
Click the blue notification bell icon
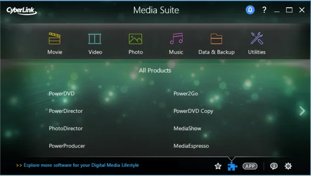click(250, 10)
